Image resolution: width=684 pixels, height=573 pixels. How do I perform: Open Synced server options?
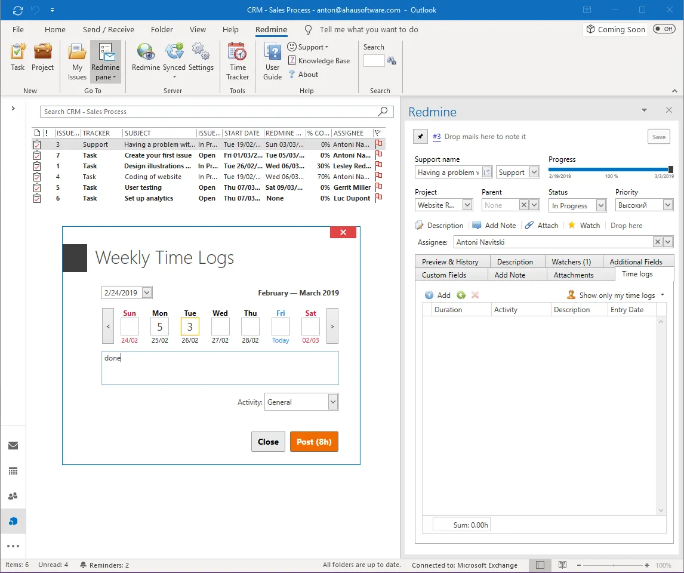coord(174,61)
